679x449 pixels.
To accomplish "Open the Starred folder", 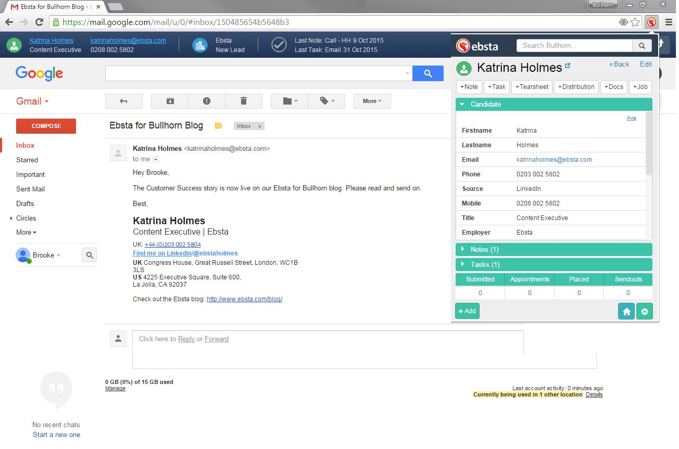I will coord(27,160).
